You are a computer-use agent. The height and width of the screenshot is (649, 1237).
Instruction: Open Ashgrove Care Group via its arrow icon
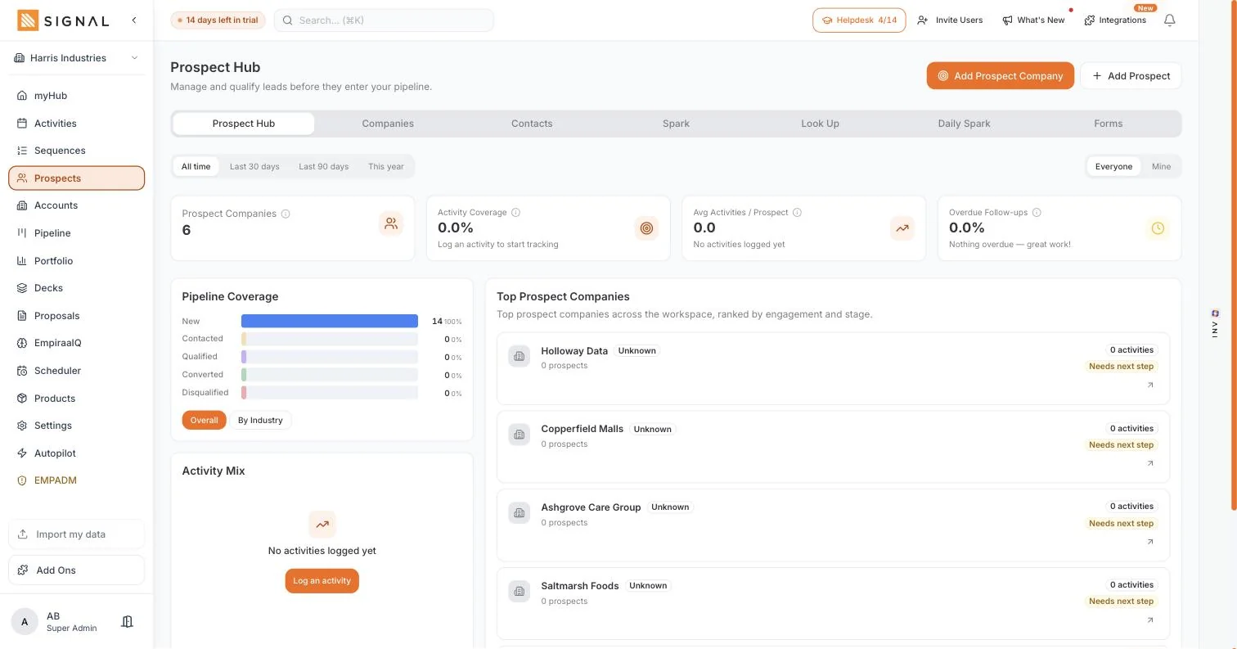[1150, 542]
